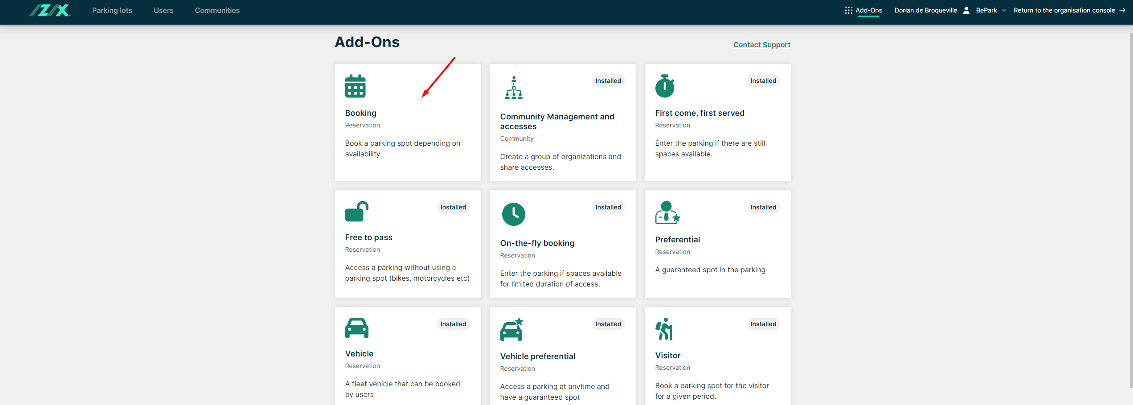Select the Add-Ons tab in the header
This screenshot has width=1133, height=405.
(x=863, y=10)
